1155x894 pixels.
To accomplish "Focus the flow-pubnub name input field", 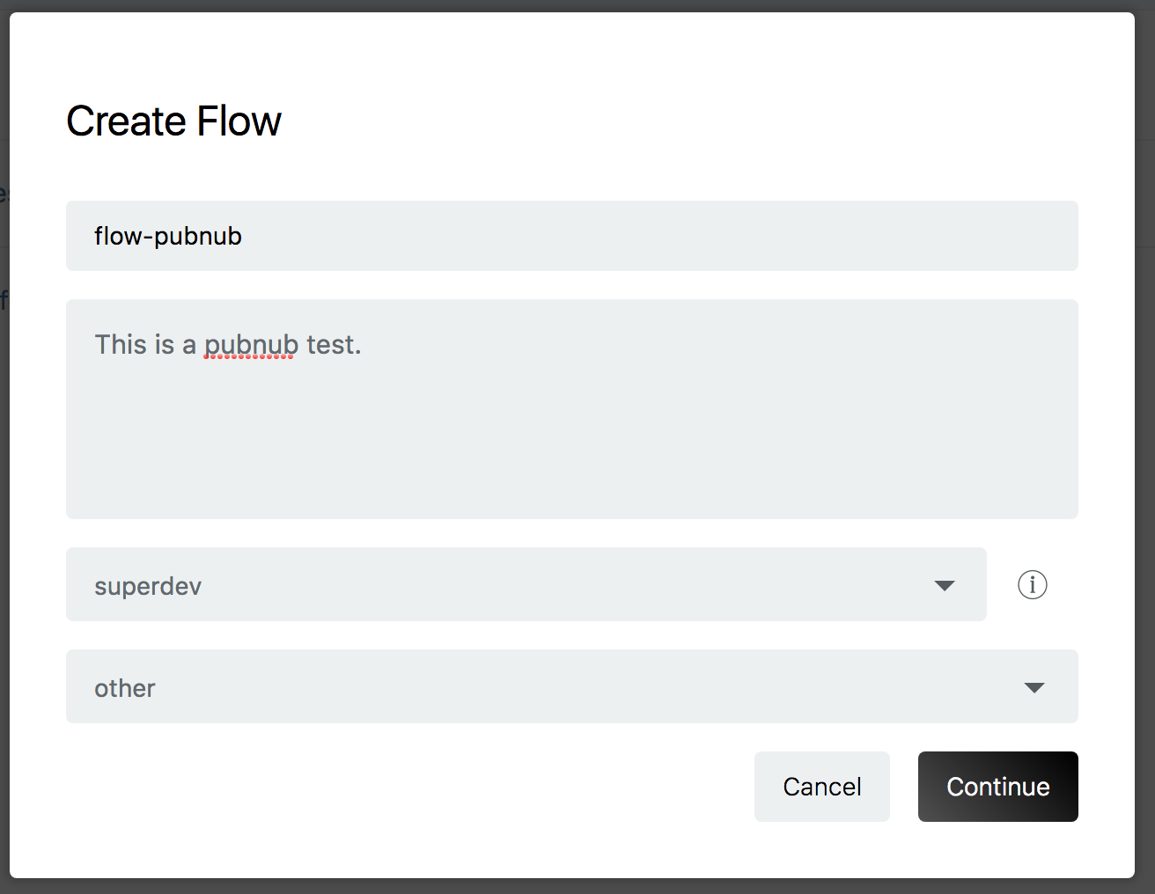I will click(571, 236).
